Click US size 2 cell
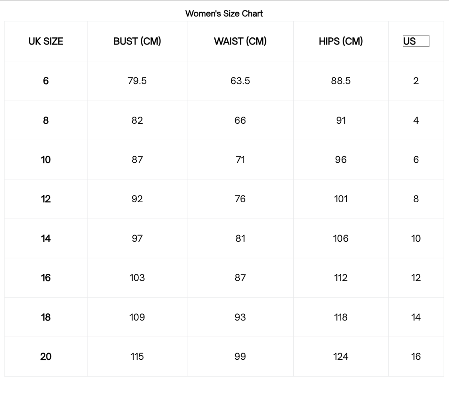 coord(416,81)
